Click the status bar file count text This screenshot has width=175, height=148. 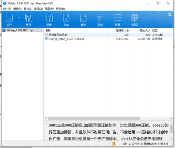[145, 144]
